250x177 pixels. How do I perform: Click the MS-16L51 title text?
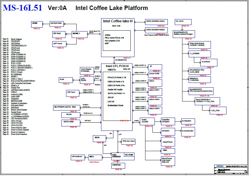pyautogui.click(x=23, y=8)
